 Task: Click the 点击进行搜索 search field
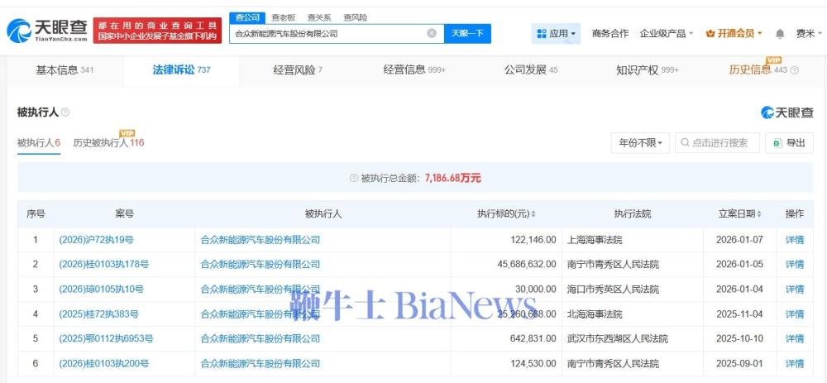pyautogui.click(x=717, y=143)
